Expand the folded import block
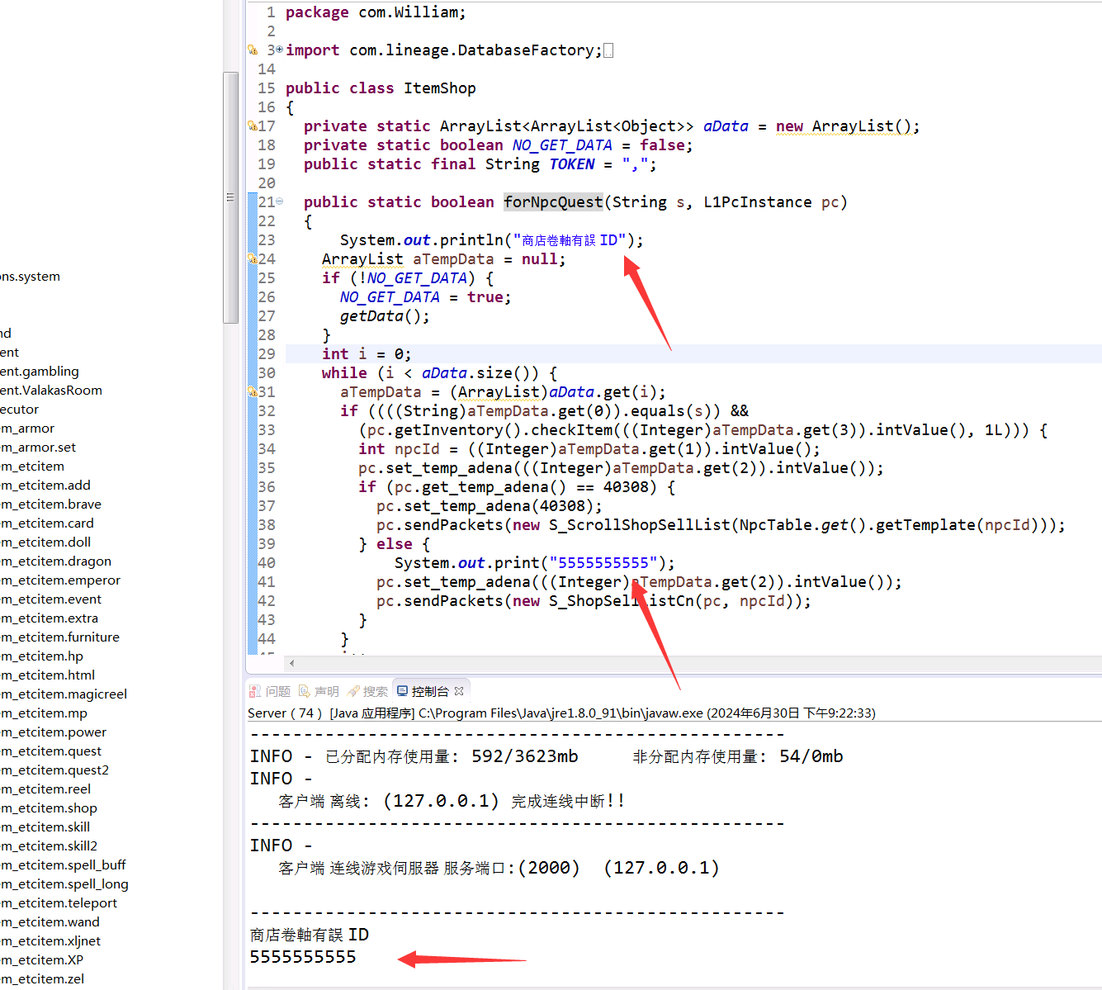The width and height of the screenshot is (1102, 990). click(279, 50)
